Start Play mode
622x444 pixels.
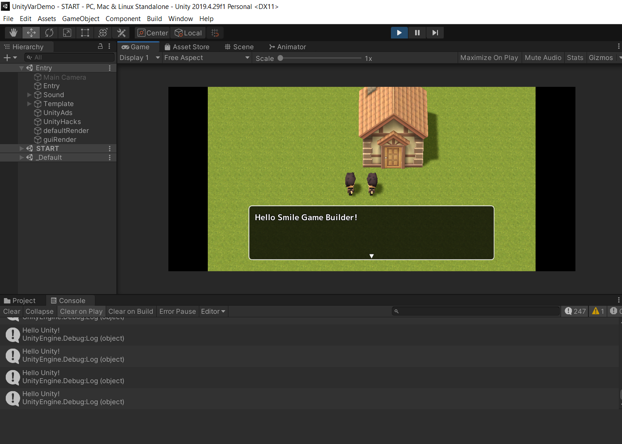pyautogui.click(x=399, y=33)
